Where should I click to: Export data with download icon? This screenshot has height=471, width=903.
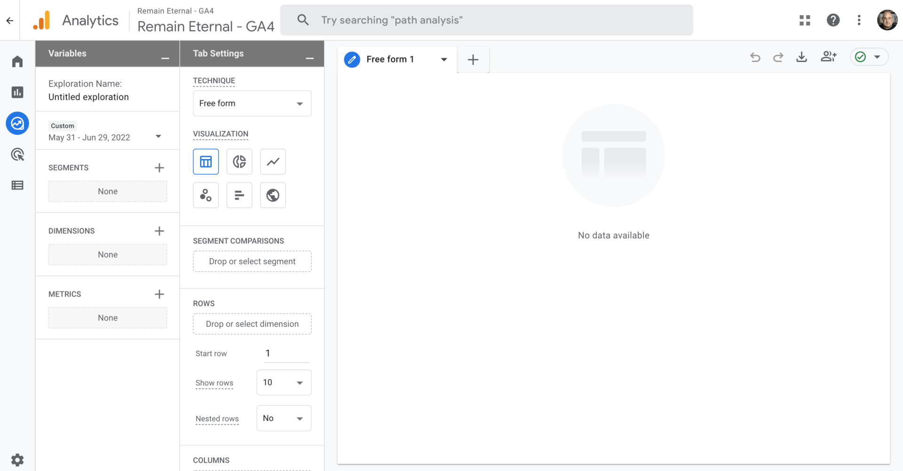coord(802,57)
